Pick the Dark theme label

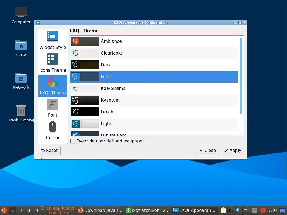click(x=106, y=65)
